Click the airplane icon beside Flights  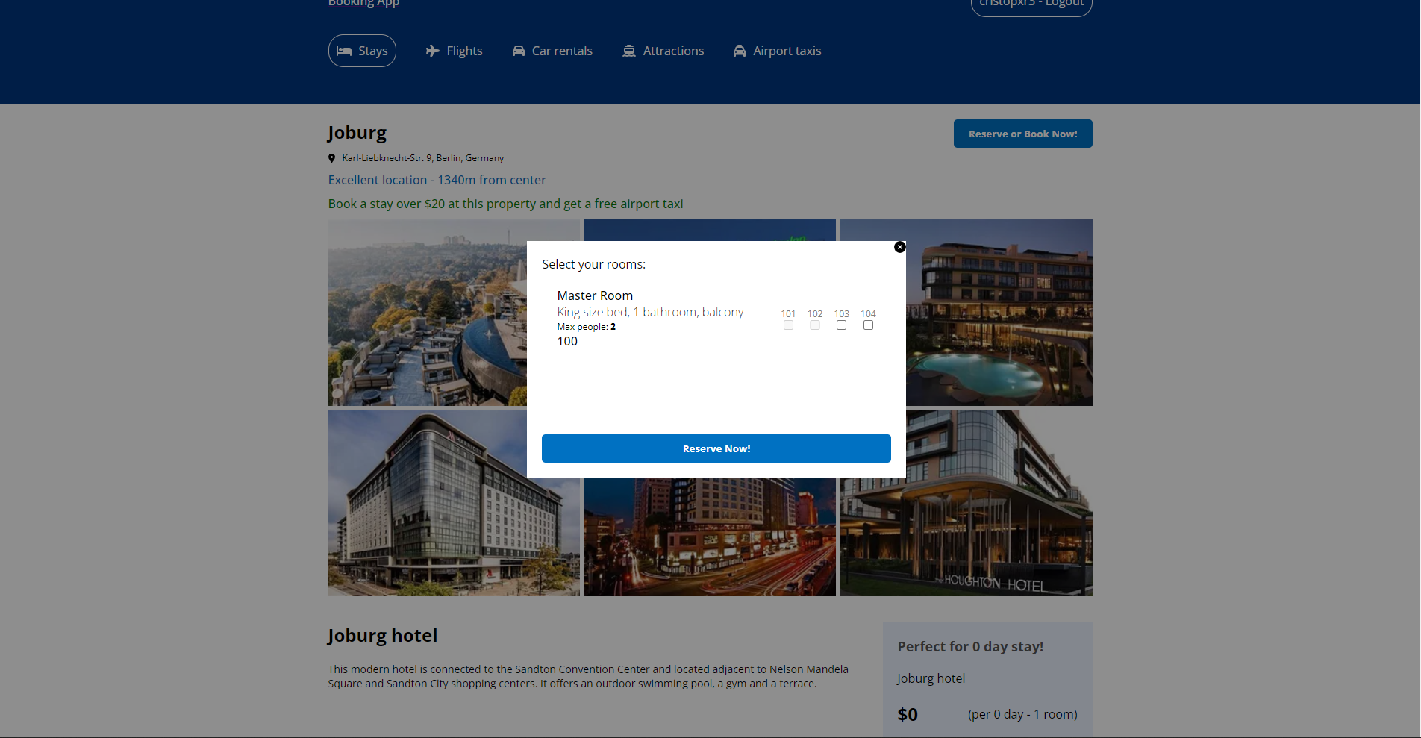pos(431,51)
